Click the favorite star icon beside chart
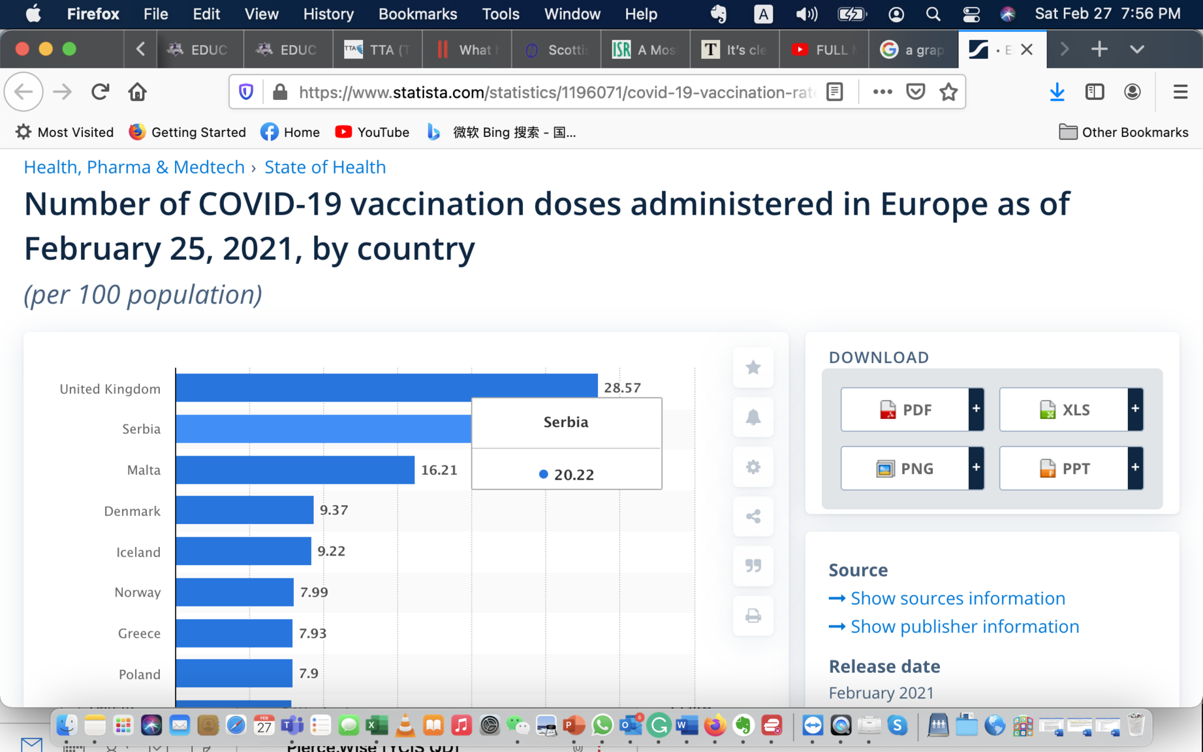1203x752 pixels. [753, 368]
